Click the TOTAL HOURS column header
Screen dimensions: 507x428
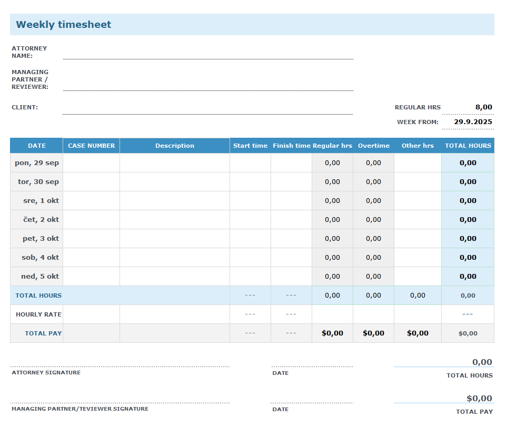coord(468,146)
